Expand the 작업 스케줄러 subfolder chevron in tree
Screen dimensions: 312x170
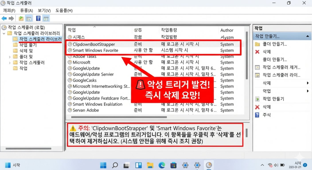(9, 63)
